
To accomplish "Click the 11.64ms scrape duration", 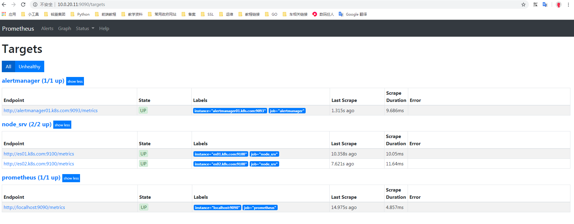I will (x=395, y=164).
